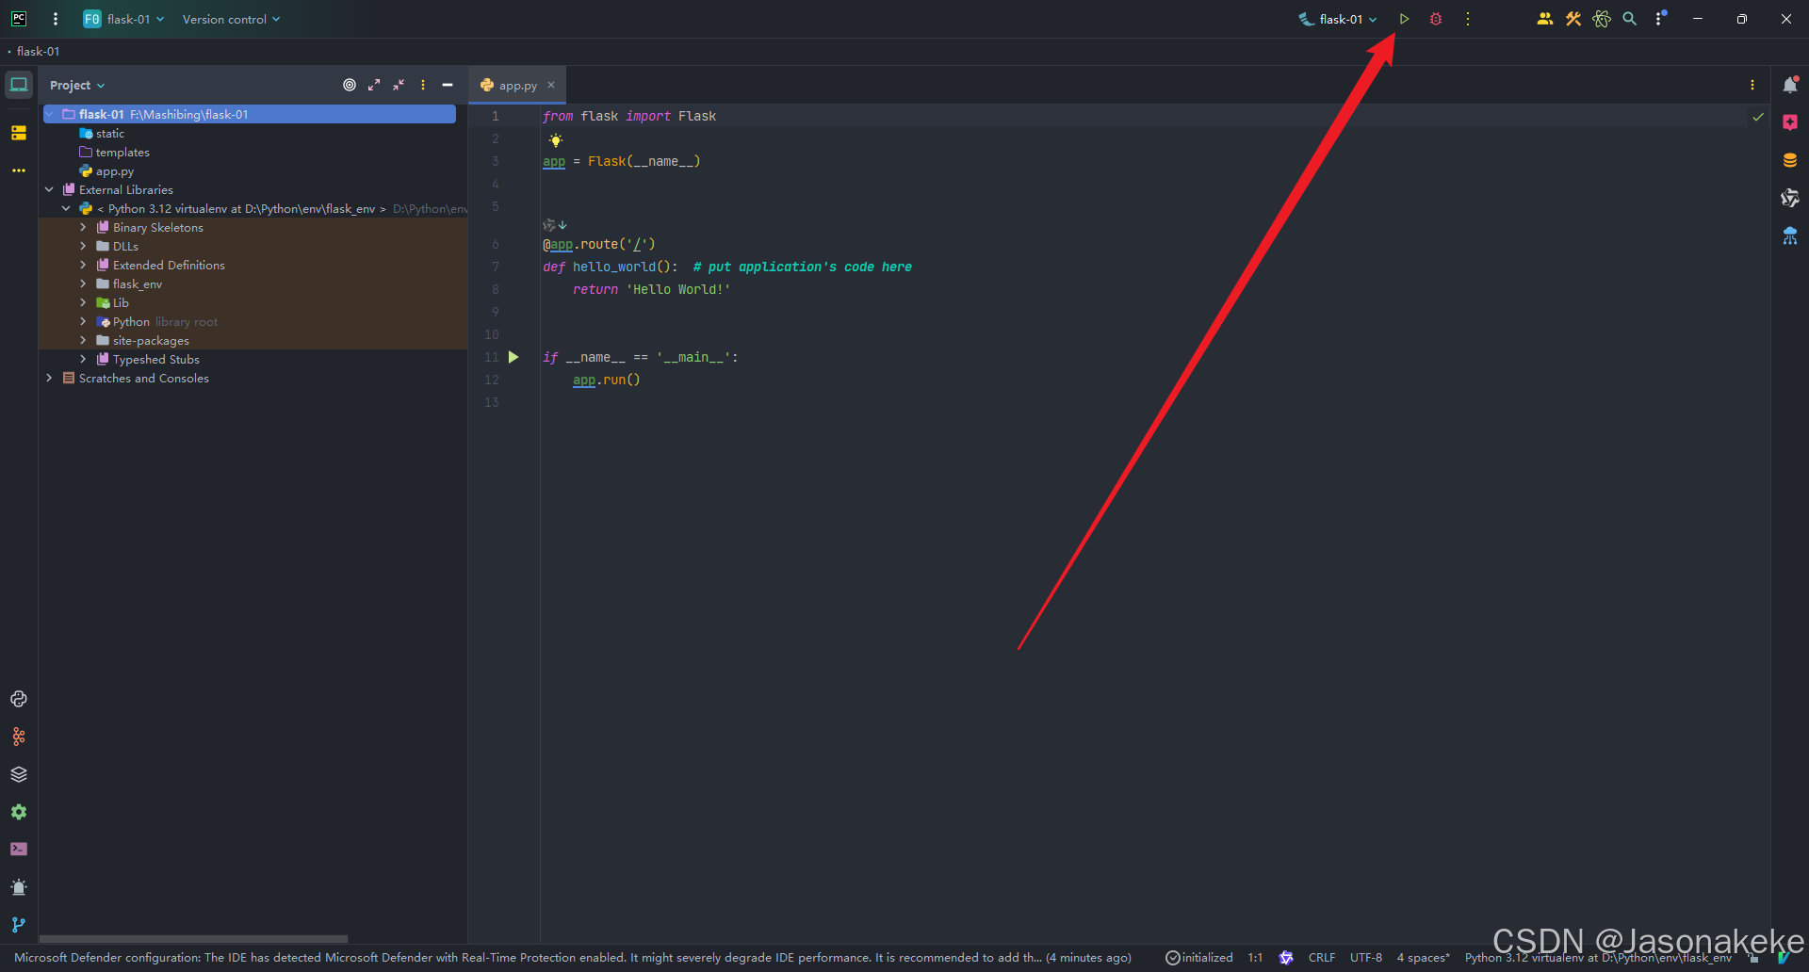Open editor tabs options menu
Screen dimensions: 1809x972
[1752, 85]
